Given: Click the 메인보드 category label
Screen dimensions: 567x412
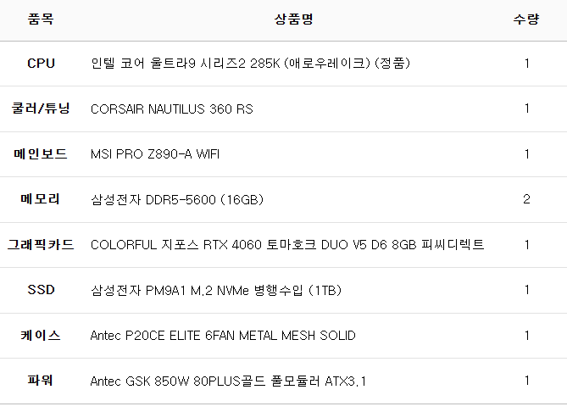Looking at the screenshot, I should click(x=41, y=154).
